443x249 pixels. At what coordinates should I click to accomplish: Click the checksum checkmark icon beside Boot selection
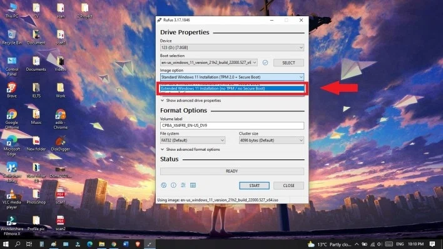tap(265, 63)
